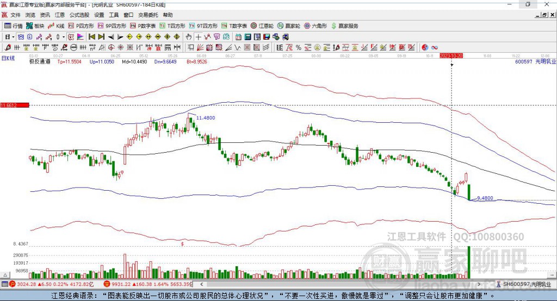
Task: Click the Up=11.0350 value
Action: pos(102,61)
